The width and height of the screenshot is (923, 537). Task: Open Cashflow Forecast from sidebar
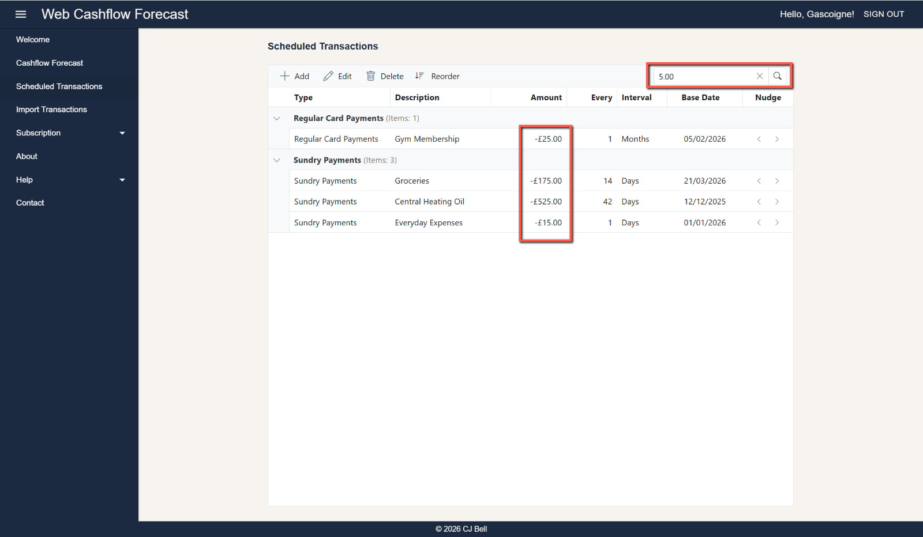point(50,63)
